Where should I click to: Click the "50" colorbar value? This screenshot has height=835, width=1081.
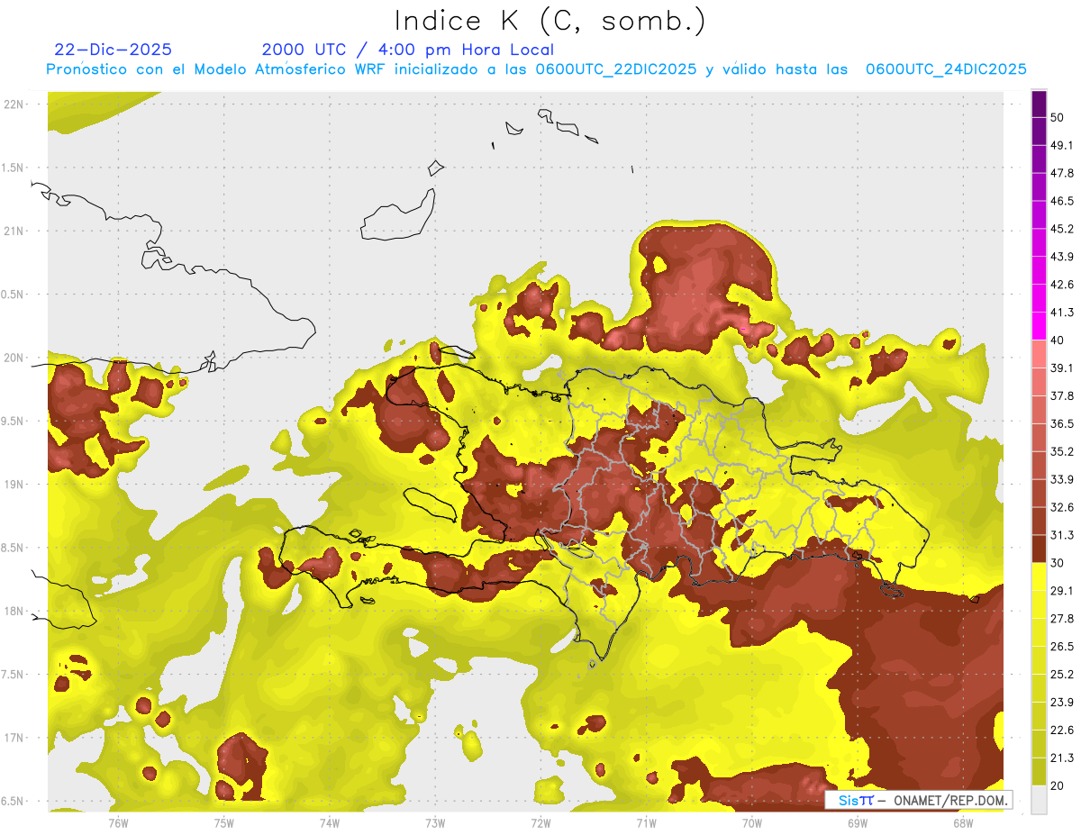(x=1058, y=117)
